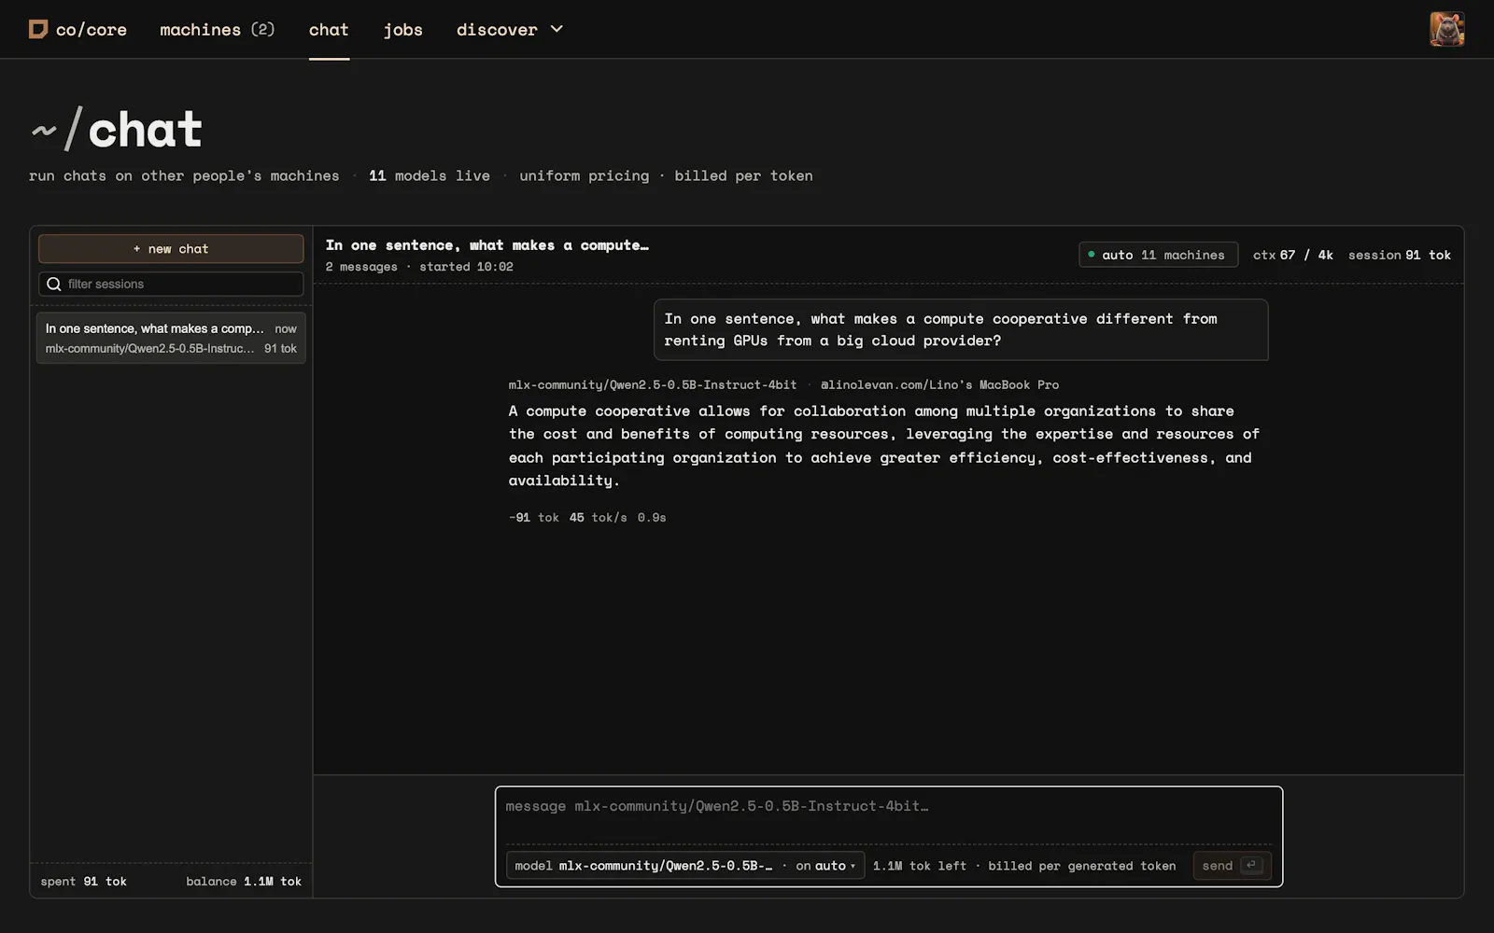Image resolution: width=1494 pixels, height=933 pixels.
Task: Click '11 models live' in header
Action: click(x=430, y=175)
